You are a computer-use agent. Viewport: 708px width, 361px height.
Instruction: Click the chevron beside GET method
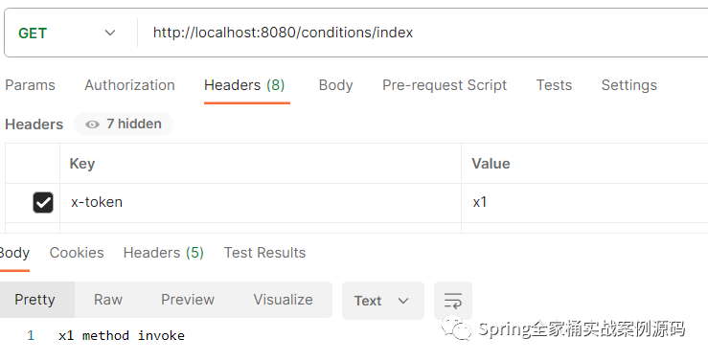click(x=110, y=33)
